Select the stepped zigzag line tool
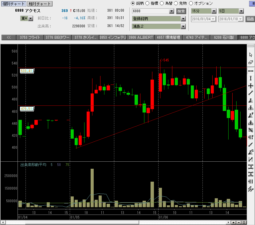The image size is (255, 225). 251,145
